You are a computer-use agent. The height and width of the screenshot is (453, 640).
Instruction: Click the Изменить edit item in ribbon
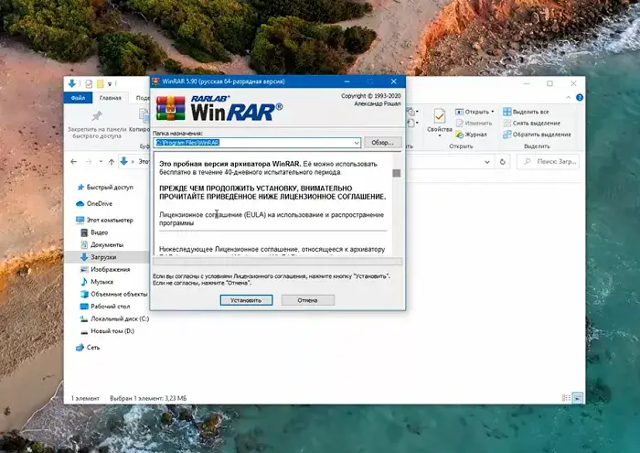tap(474, 123)
